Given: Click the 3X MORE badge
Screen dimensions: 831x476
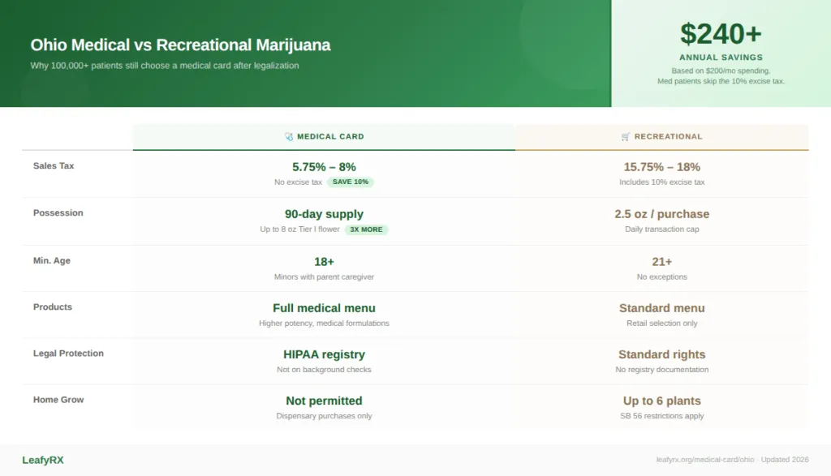Looking at the screenshot, I should click(366, 229).
